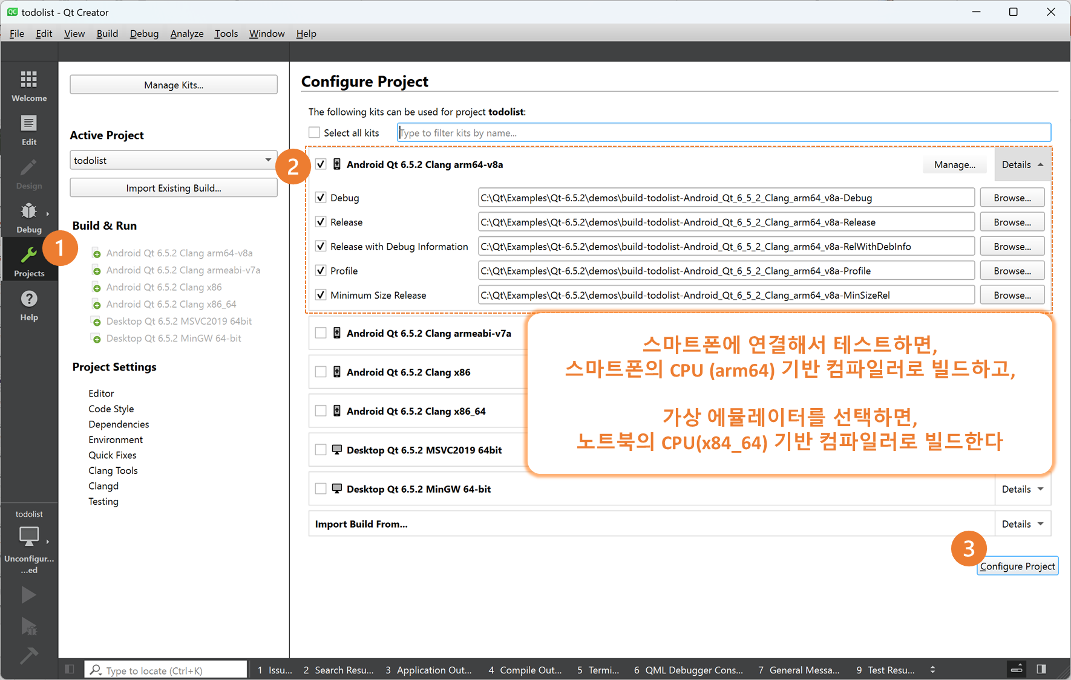Click Manage button for arm64-v8a kit

pos(954,164)
